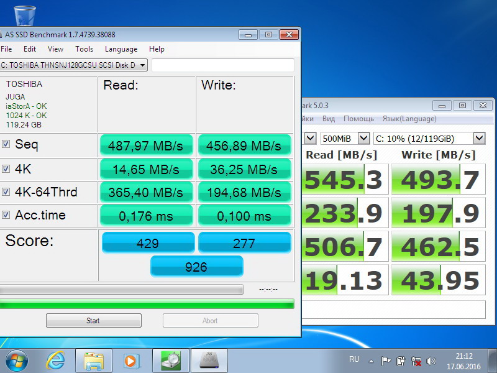The height and width of the screenshot is (373, 497).
Task: Click the Seq write result 456,89 MB/s
Action: [x=244, y=145]
